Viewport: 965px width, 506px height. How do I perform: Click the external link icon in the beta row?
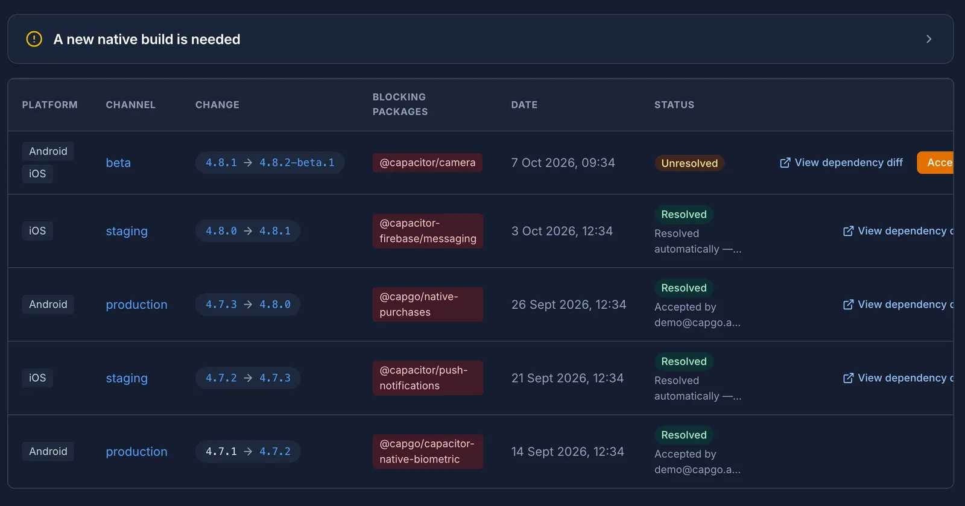[x=785, y=163]
